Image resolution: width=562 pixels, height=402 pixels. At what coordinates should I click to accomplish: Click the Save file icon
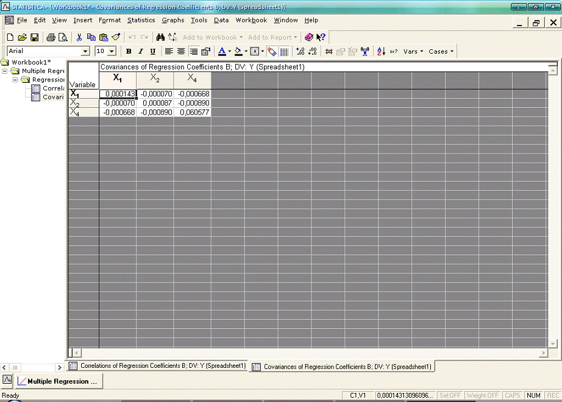pos(35,37)
